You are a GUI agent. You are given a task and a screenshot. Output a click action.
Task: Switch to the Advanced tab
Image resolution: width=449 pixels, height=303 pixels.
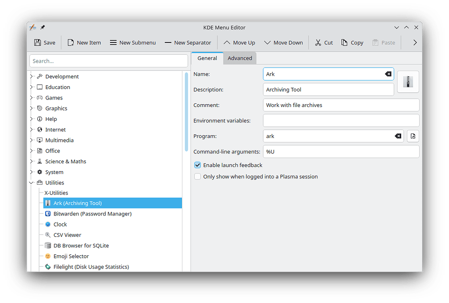click(x=240, y=58)
